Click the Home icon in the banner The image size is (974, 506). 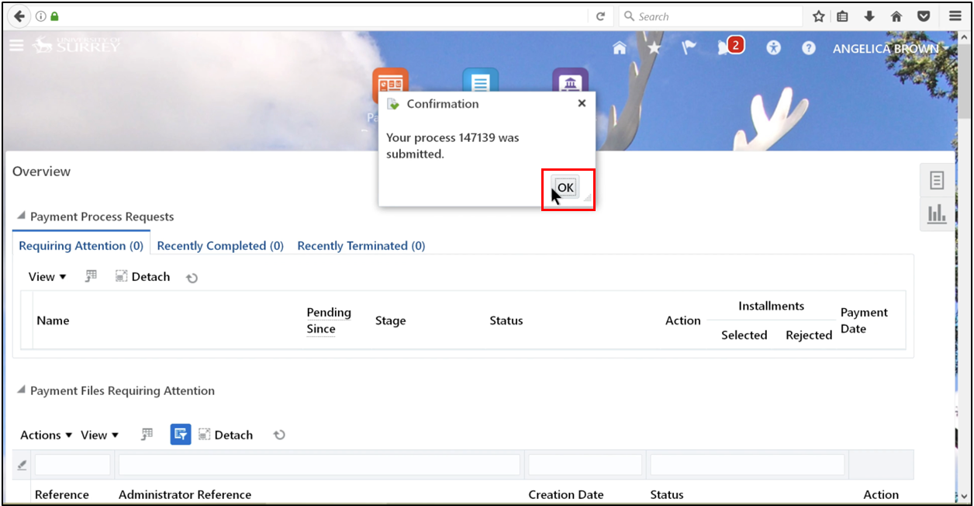coord(619,47)
